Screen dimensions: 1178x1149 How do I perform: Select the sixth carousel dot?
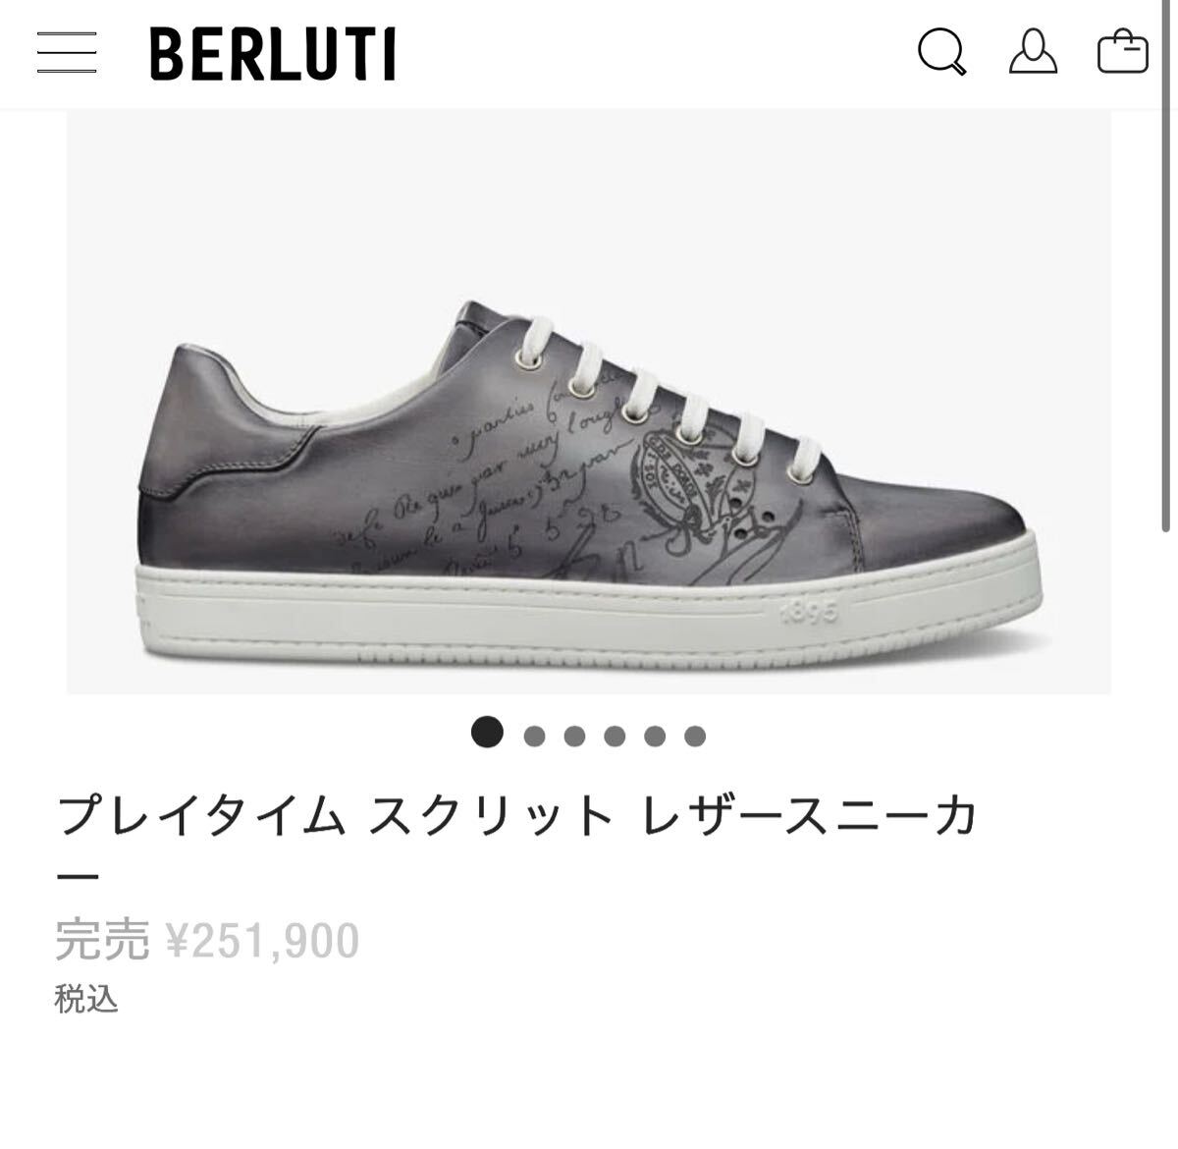pyautogui.click(x=695, y=737)
